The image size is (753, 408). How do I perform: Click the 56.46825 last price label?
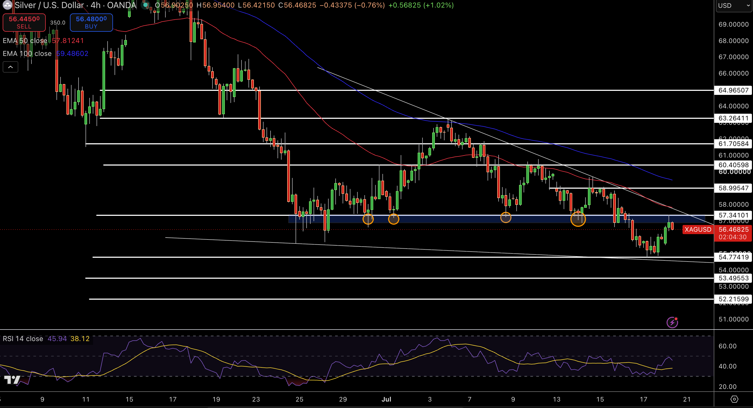point(733,230)
